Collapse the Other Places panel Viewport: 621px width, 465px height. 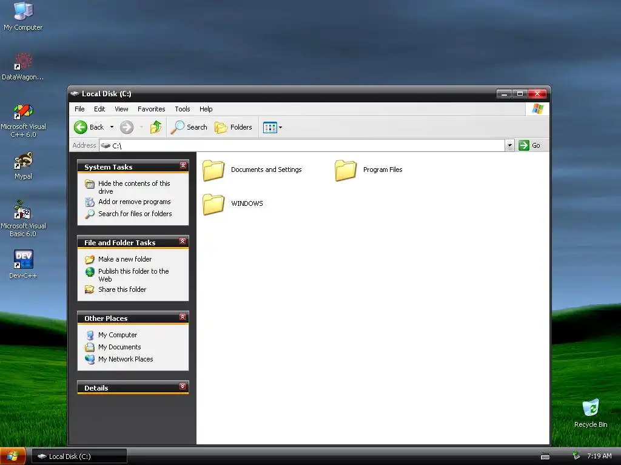[x=183, y=317]
